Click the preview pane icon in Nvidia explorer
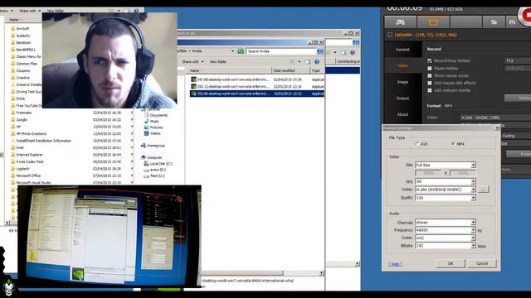531x298 pixels. 308,62
